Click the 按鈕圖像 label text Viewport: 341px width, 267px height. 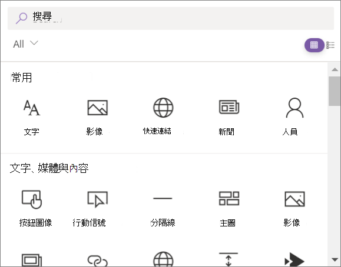click(36, 223)
